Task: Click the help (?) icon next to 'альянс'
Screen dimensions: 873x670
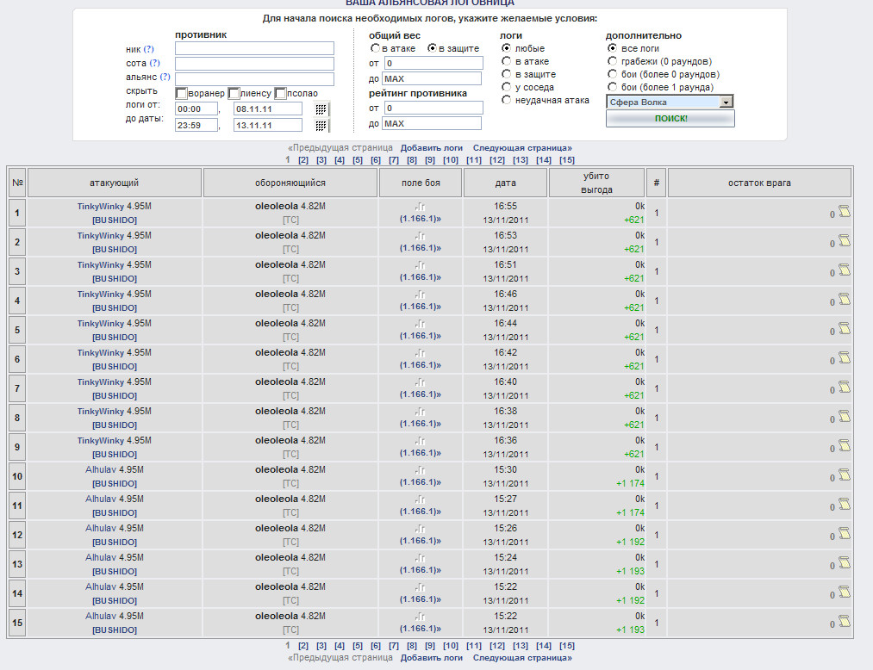Action: coord(165,77)
